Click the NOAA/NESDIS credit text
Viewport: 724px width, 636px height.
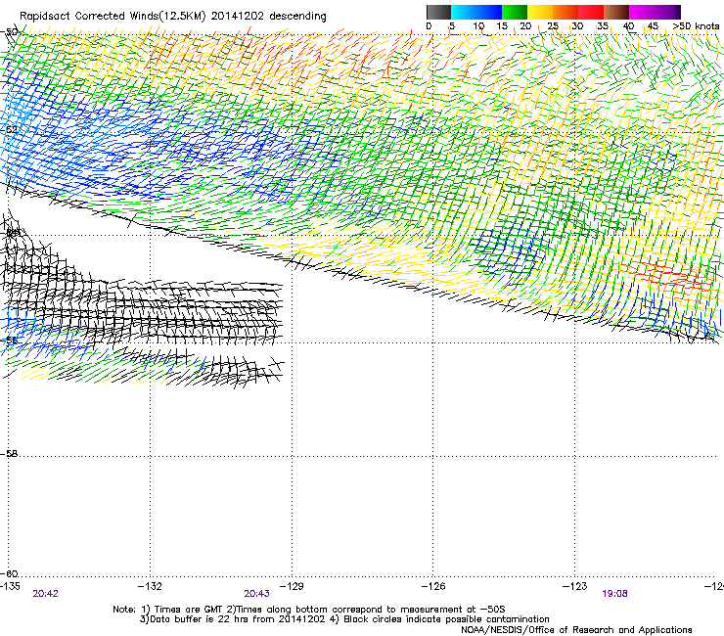coord(576,630)
